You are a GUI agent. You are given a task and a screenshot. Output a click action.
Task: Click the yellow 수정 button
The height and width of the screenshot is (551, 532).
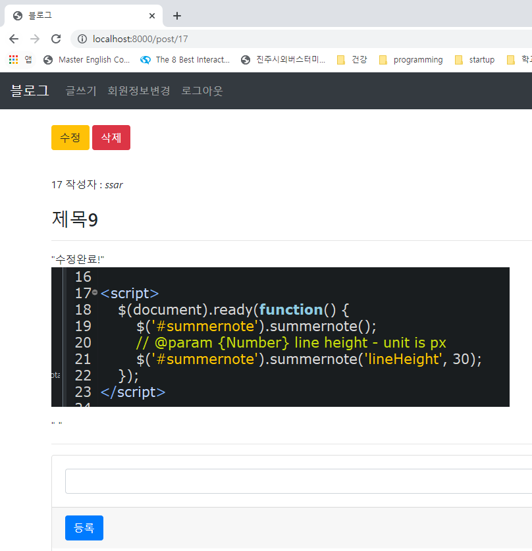[x=70, y=138]
